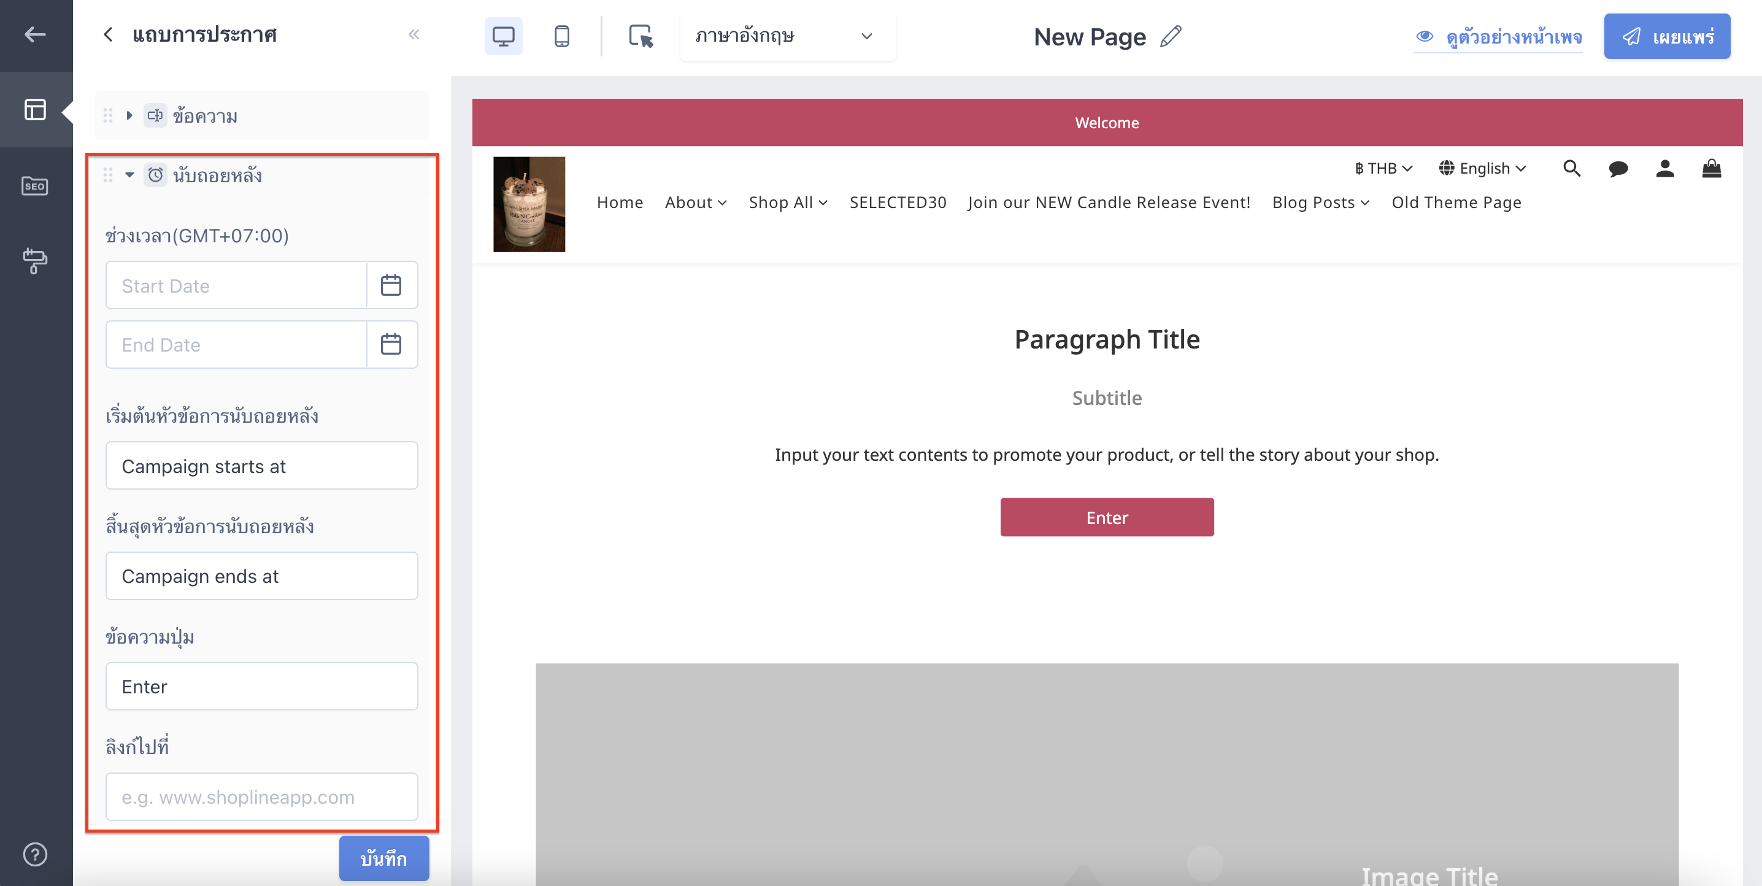Click the button text Enter field
The width and height of the screenshot is (1762, 886).
pos(262,686)
